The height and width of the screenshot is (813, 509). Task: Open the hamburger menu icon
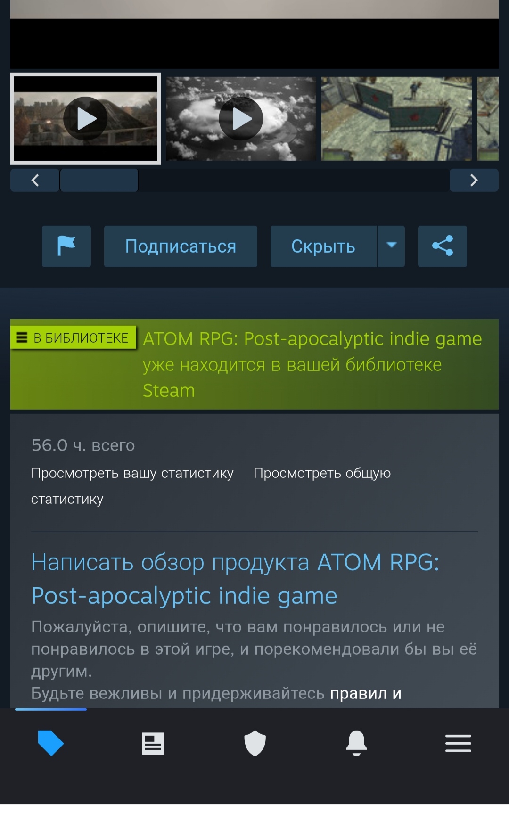coord(458,743)
